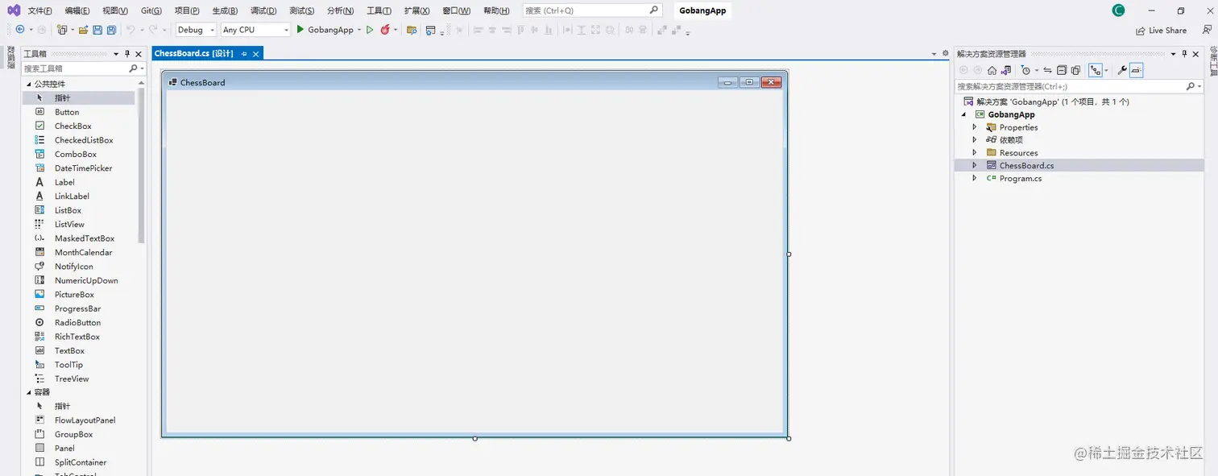Select the PictureBox control in toolbox

click(x=74, y=295)
